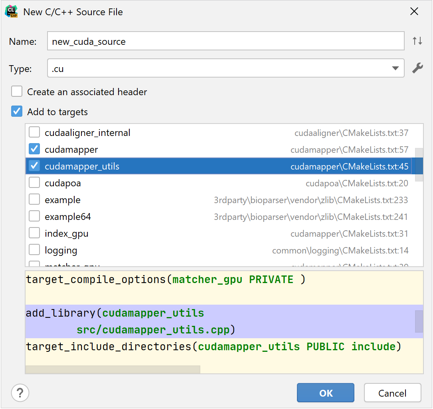Click the scroll to source arrows icon
The image size is (433, 409).
[x=417, y=40]
